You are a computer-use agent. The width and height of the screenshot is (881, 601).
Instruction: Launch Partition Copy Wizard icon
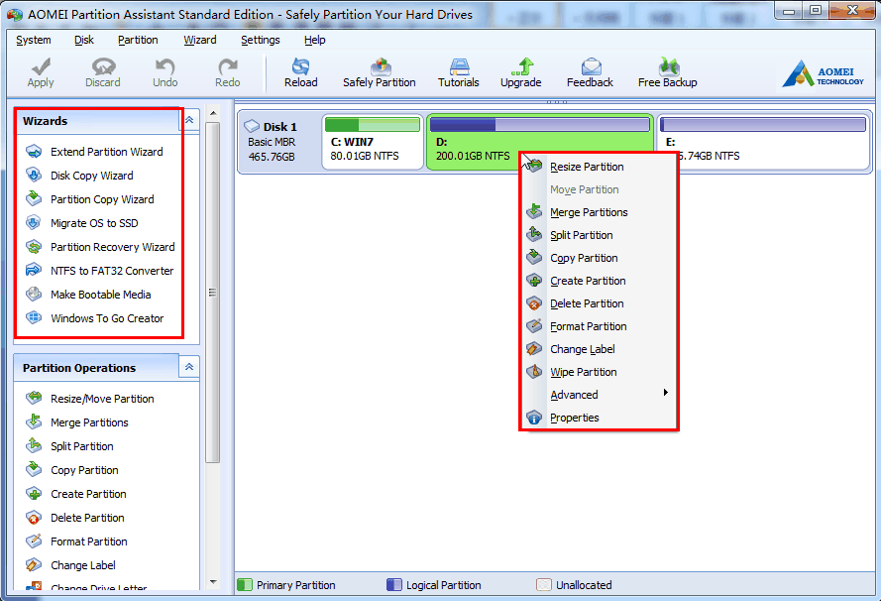[34, 198]
